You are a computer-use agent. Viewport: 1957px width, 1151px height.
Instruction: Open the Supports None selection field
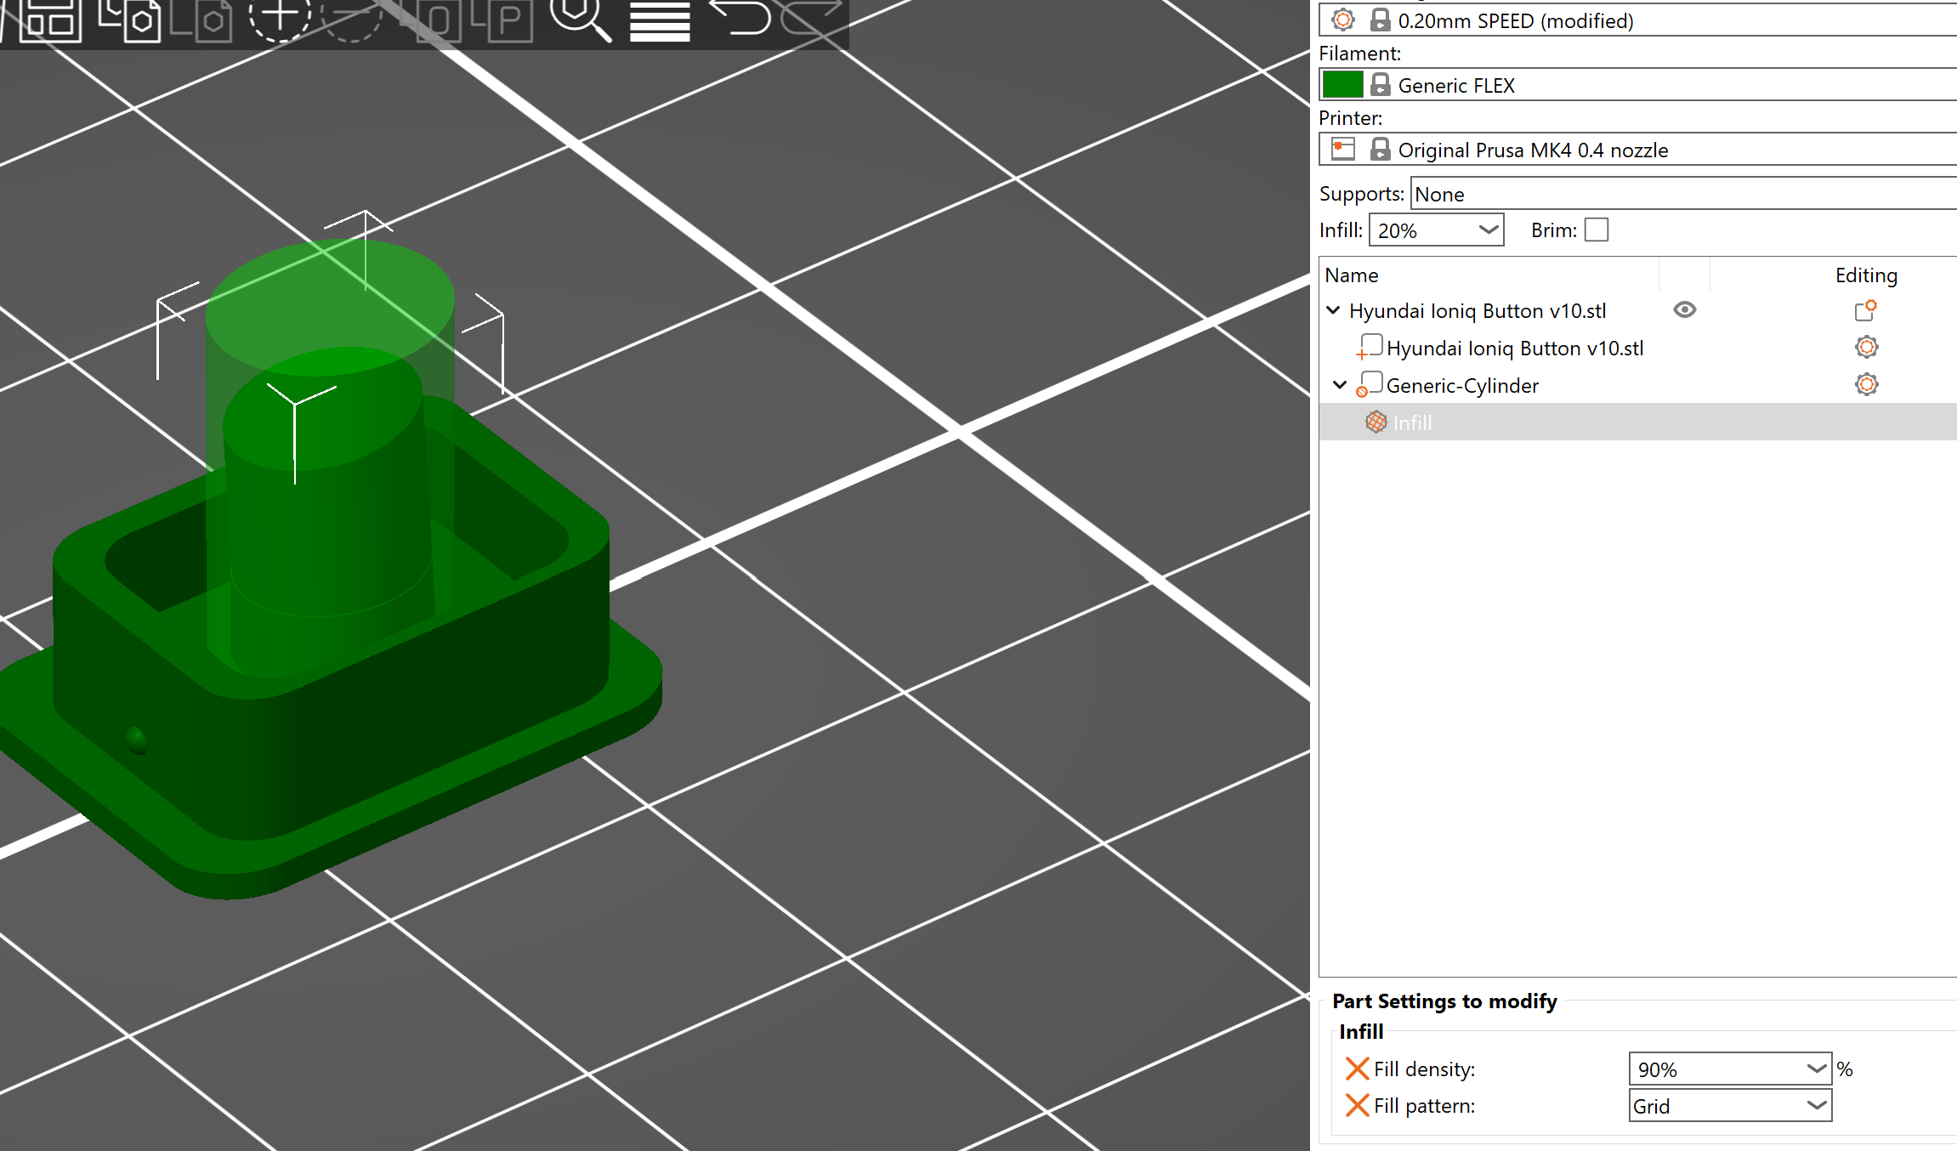(1683, 194)
